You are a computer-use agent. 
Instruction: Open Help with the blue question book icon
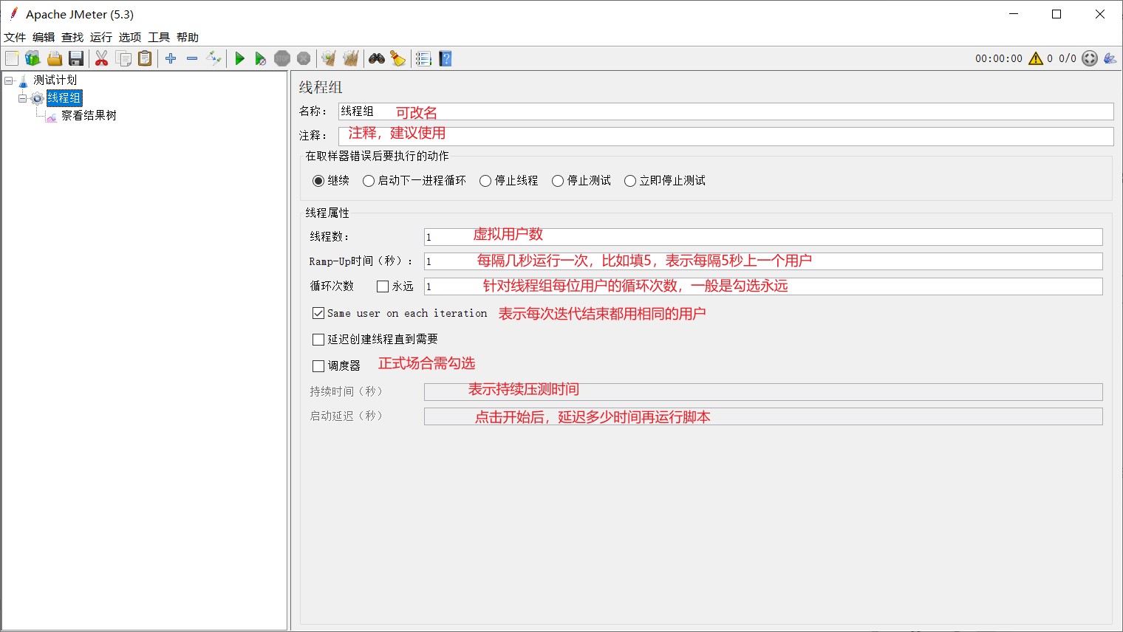point(446,58)
